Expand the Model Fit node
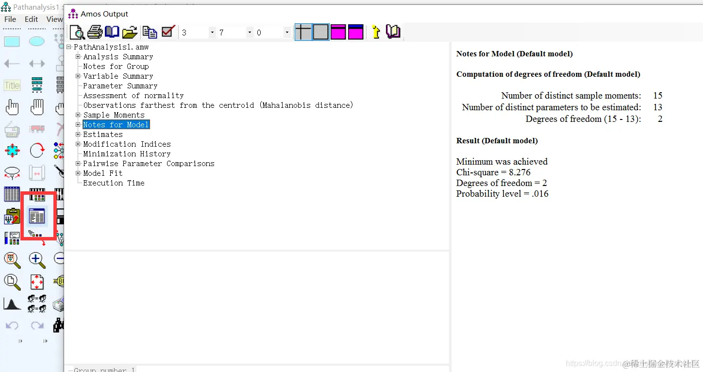 tap(78, 173)
